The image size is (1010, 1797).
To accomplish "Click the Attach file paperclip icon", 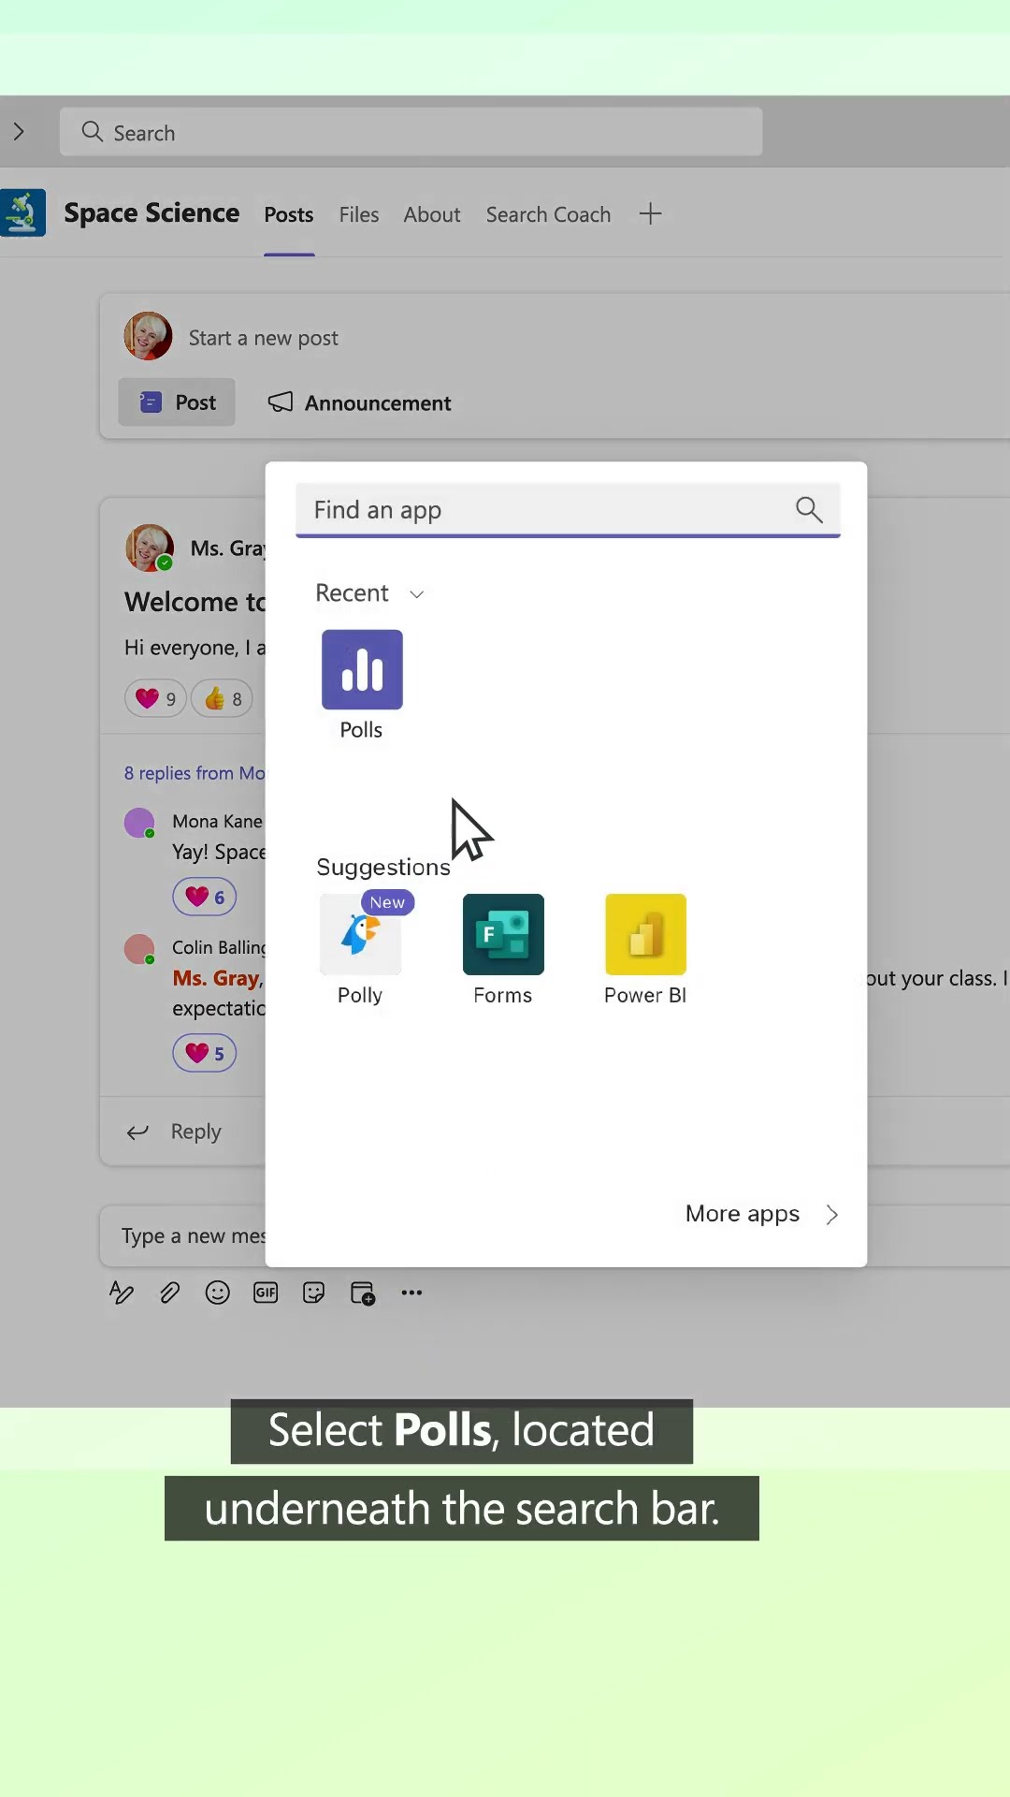I will click(169, 1293).
